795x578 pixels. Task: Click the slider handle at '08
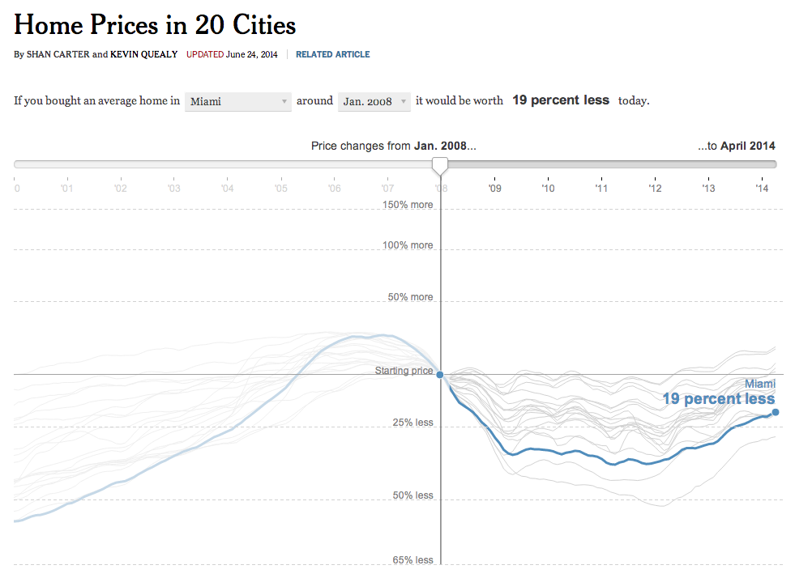(440, 166)
